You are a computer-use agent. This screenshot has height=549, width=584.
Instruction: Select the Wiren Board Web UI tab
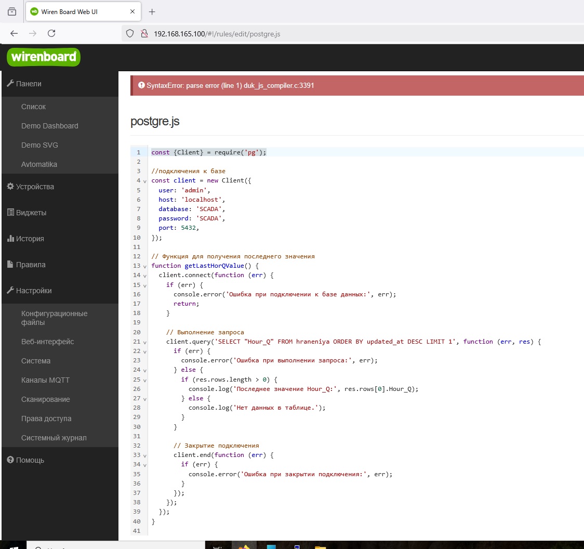(x=84, y=11)
